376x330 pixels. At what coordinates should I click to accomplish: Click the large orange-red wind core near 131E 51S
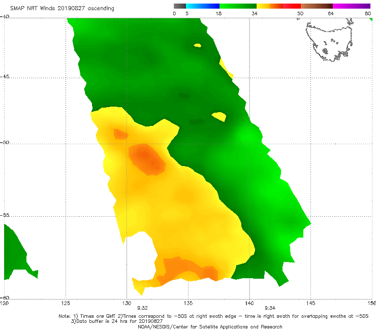[147, 159]
